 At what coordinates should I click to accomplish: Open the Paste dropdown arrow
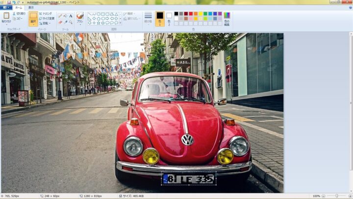(x=6, y=24)
